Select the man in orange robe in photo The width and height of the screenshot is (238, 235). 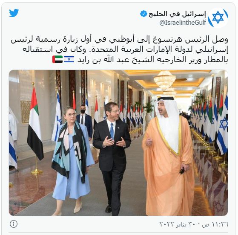click(x=169, y=156)
